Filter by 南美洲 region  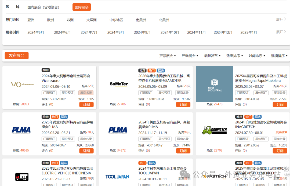[141, 20]
